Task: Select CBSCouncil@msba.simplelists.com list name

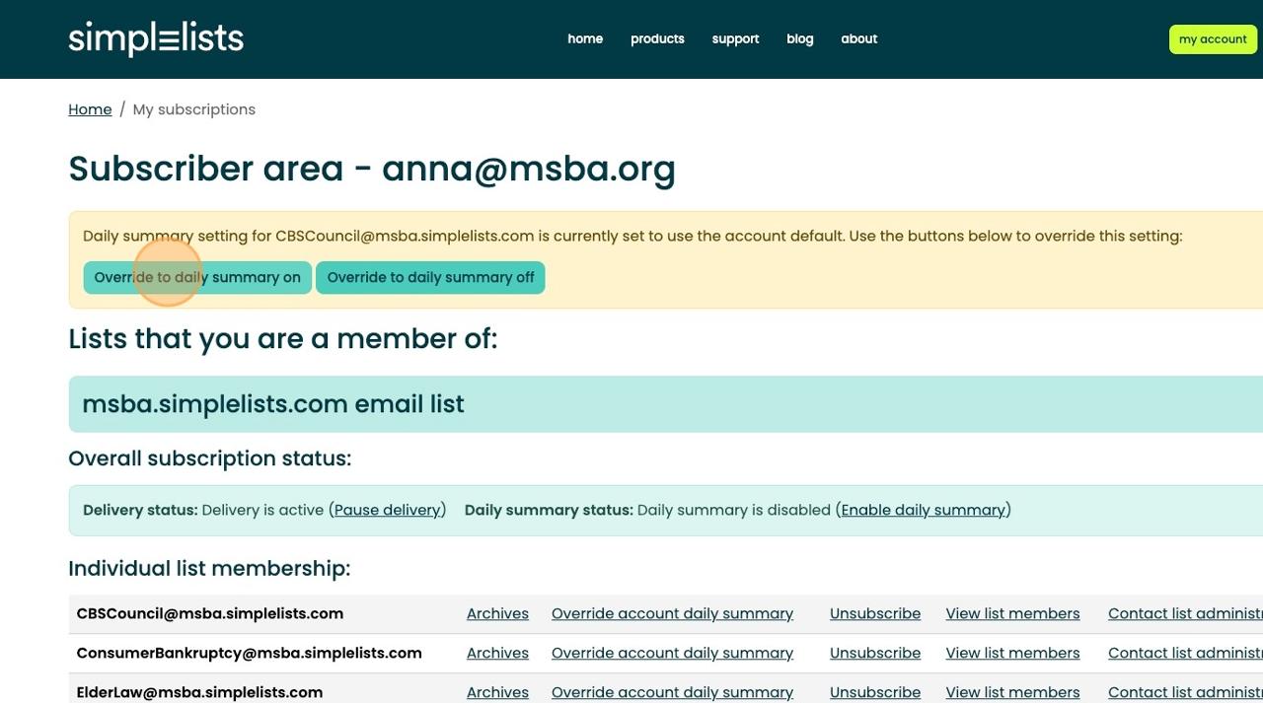Action: coord(210,613)
